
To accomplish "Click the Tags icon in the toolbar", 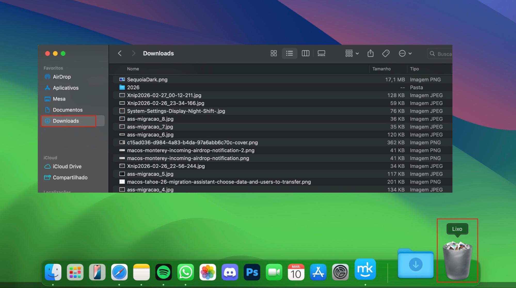I will coord(386,53).
